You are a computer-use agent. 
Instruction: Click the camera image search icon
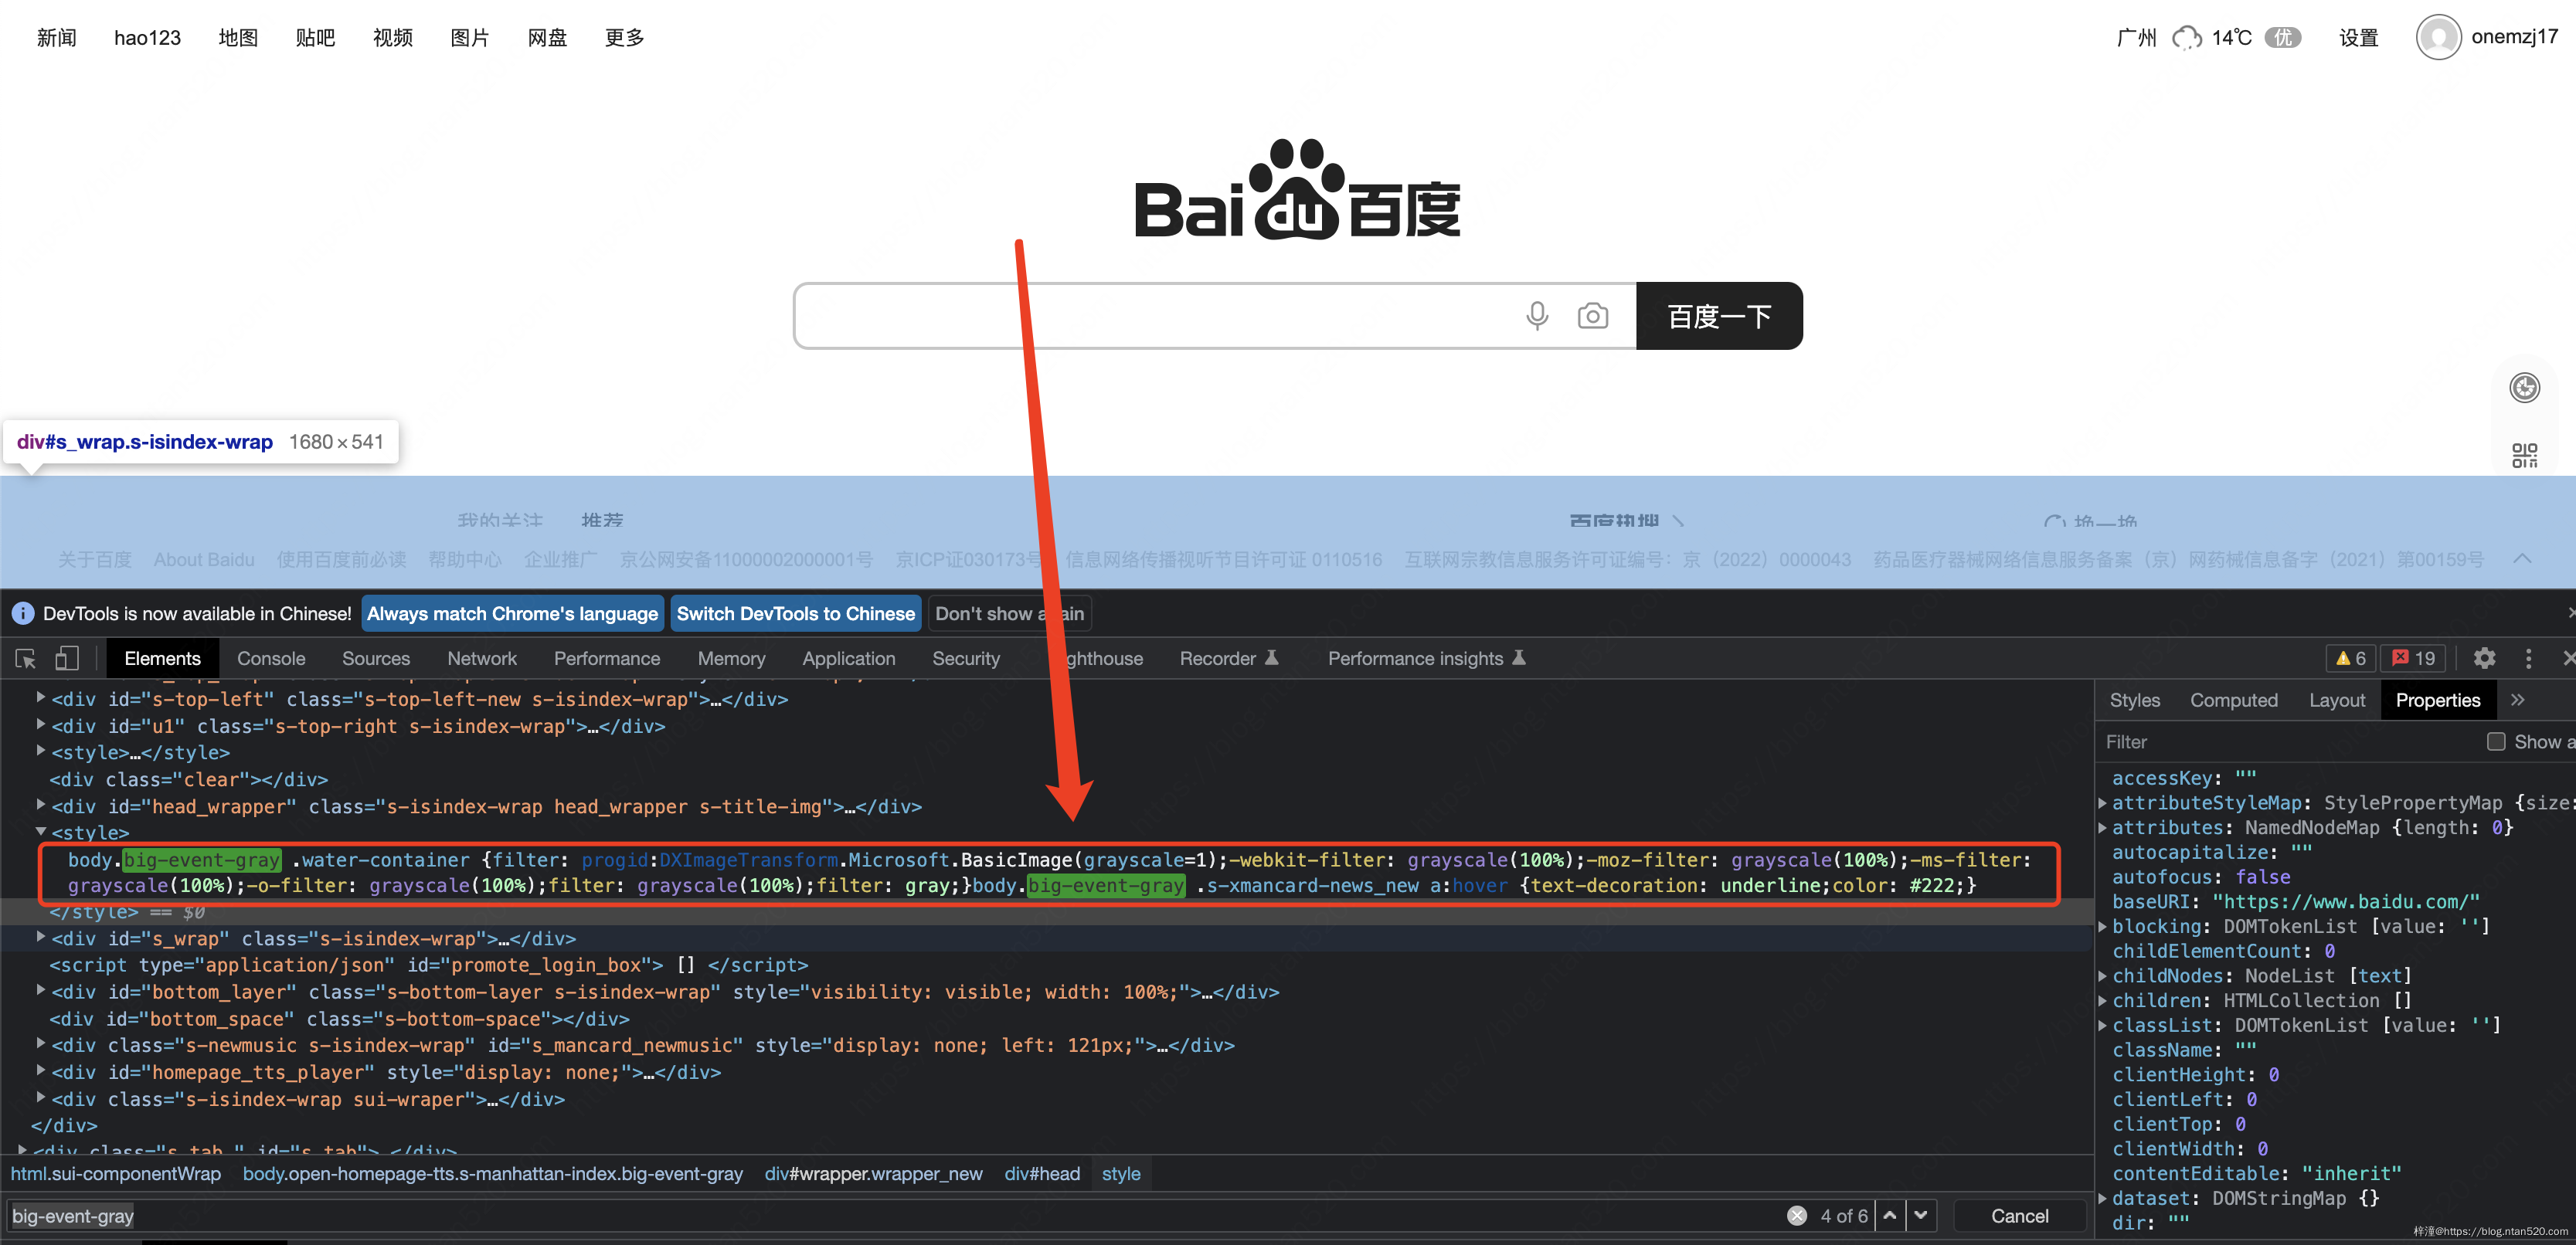[1593, 316]
